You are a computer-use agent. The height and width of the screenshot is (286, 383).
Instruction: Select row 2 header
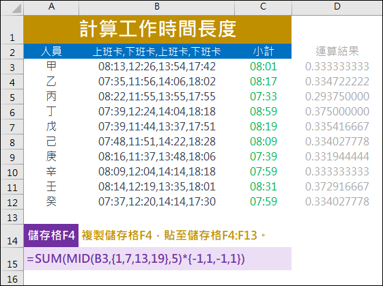(12, 51)
